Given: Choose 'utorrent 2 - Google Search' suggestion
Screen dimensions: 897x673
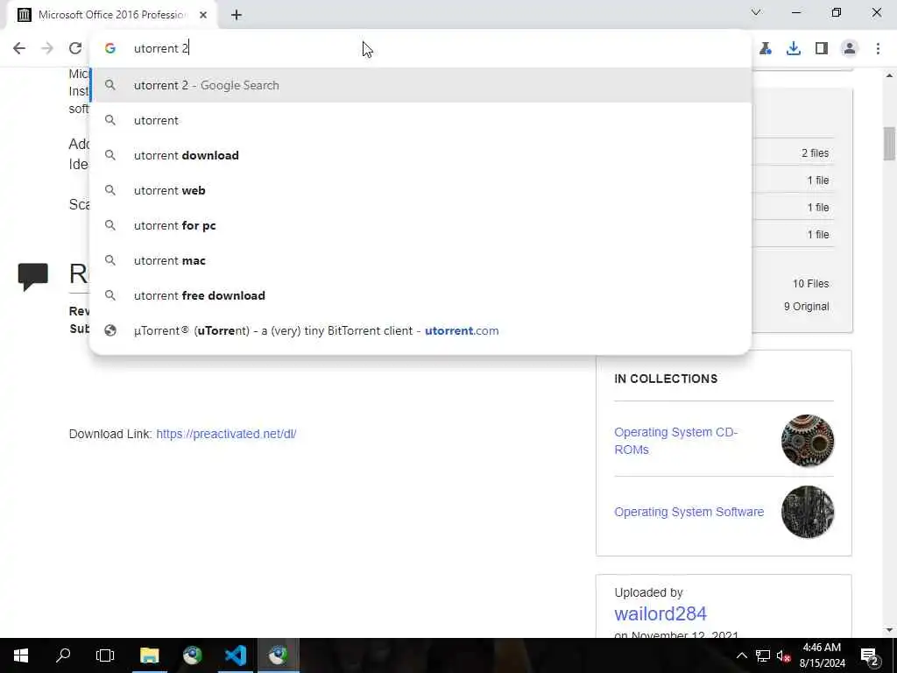Looking at the screenshot, I should point(420,85).
